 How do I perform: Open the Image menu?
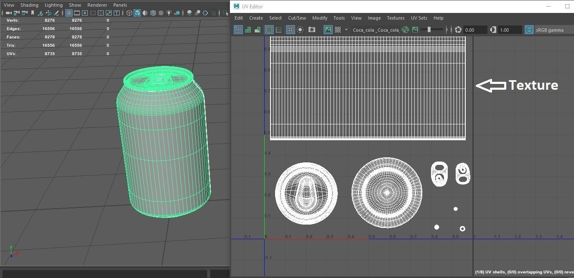pos(374,18)
